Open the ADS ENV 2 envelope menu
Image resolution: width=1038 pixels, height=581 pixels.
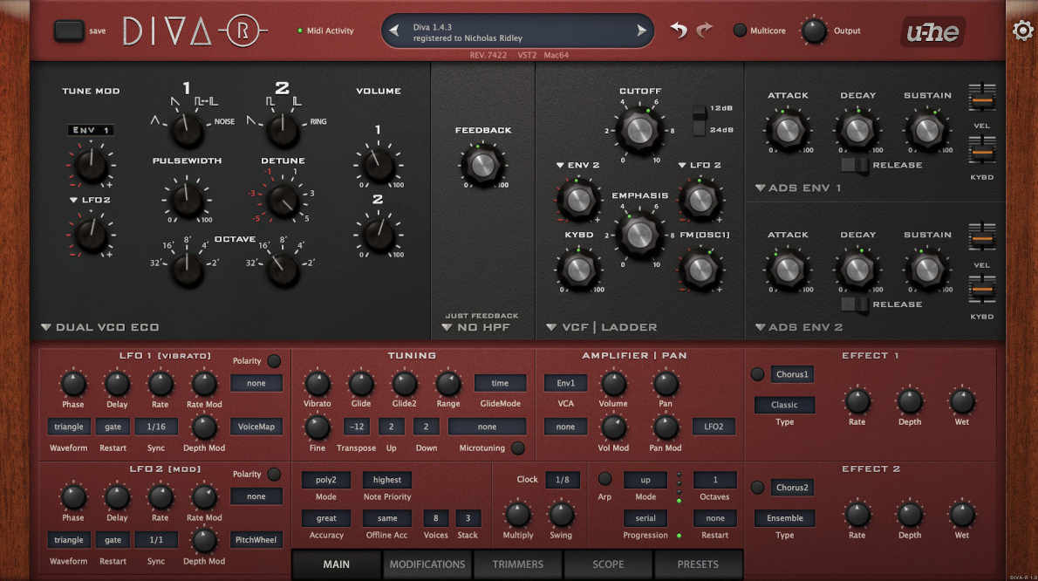799,327
